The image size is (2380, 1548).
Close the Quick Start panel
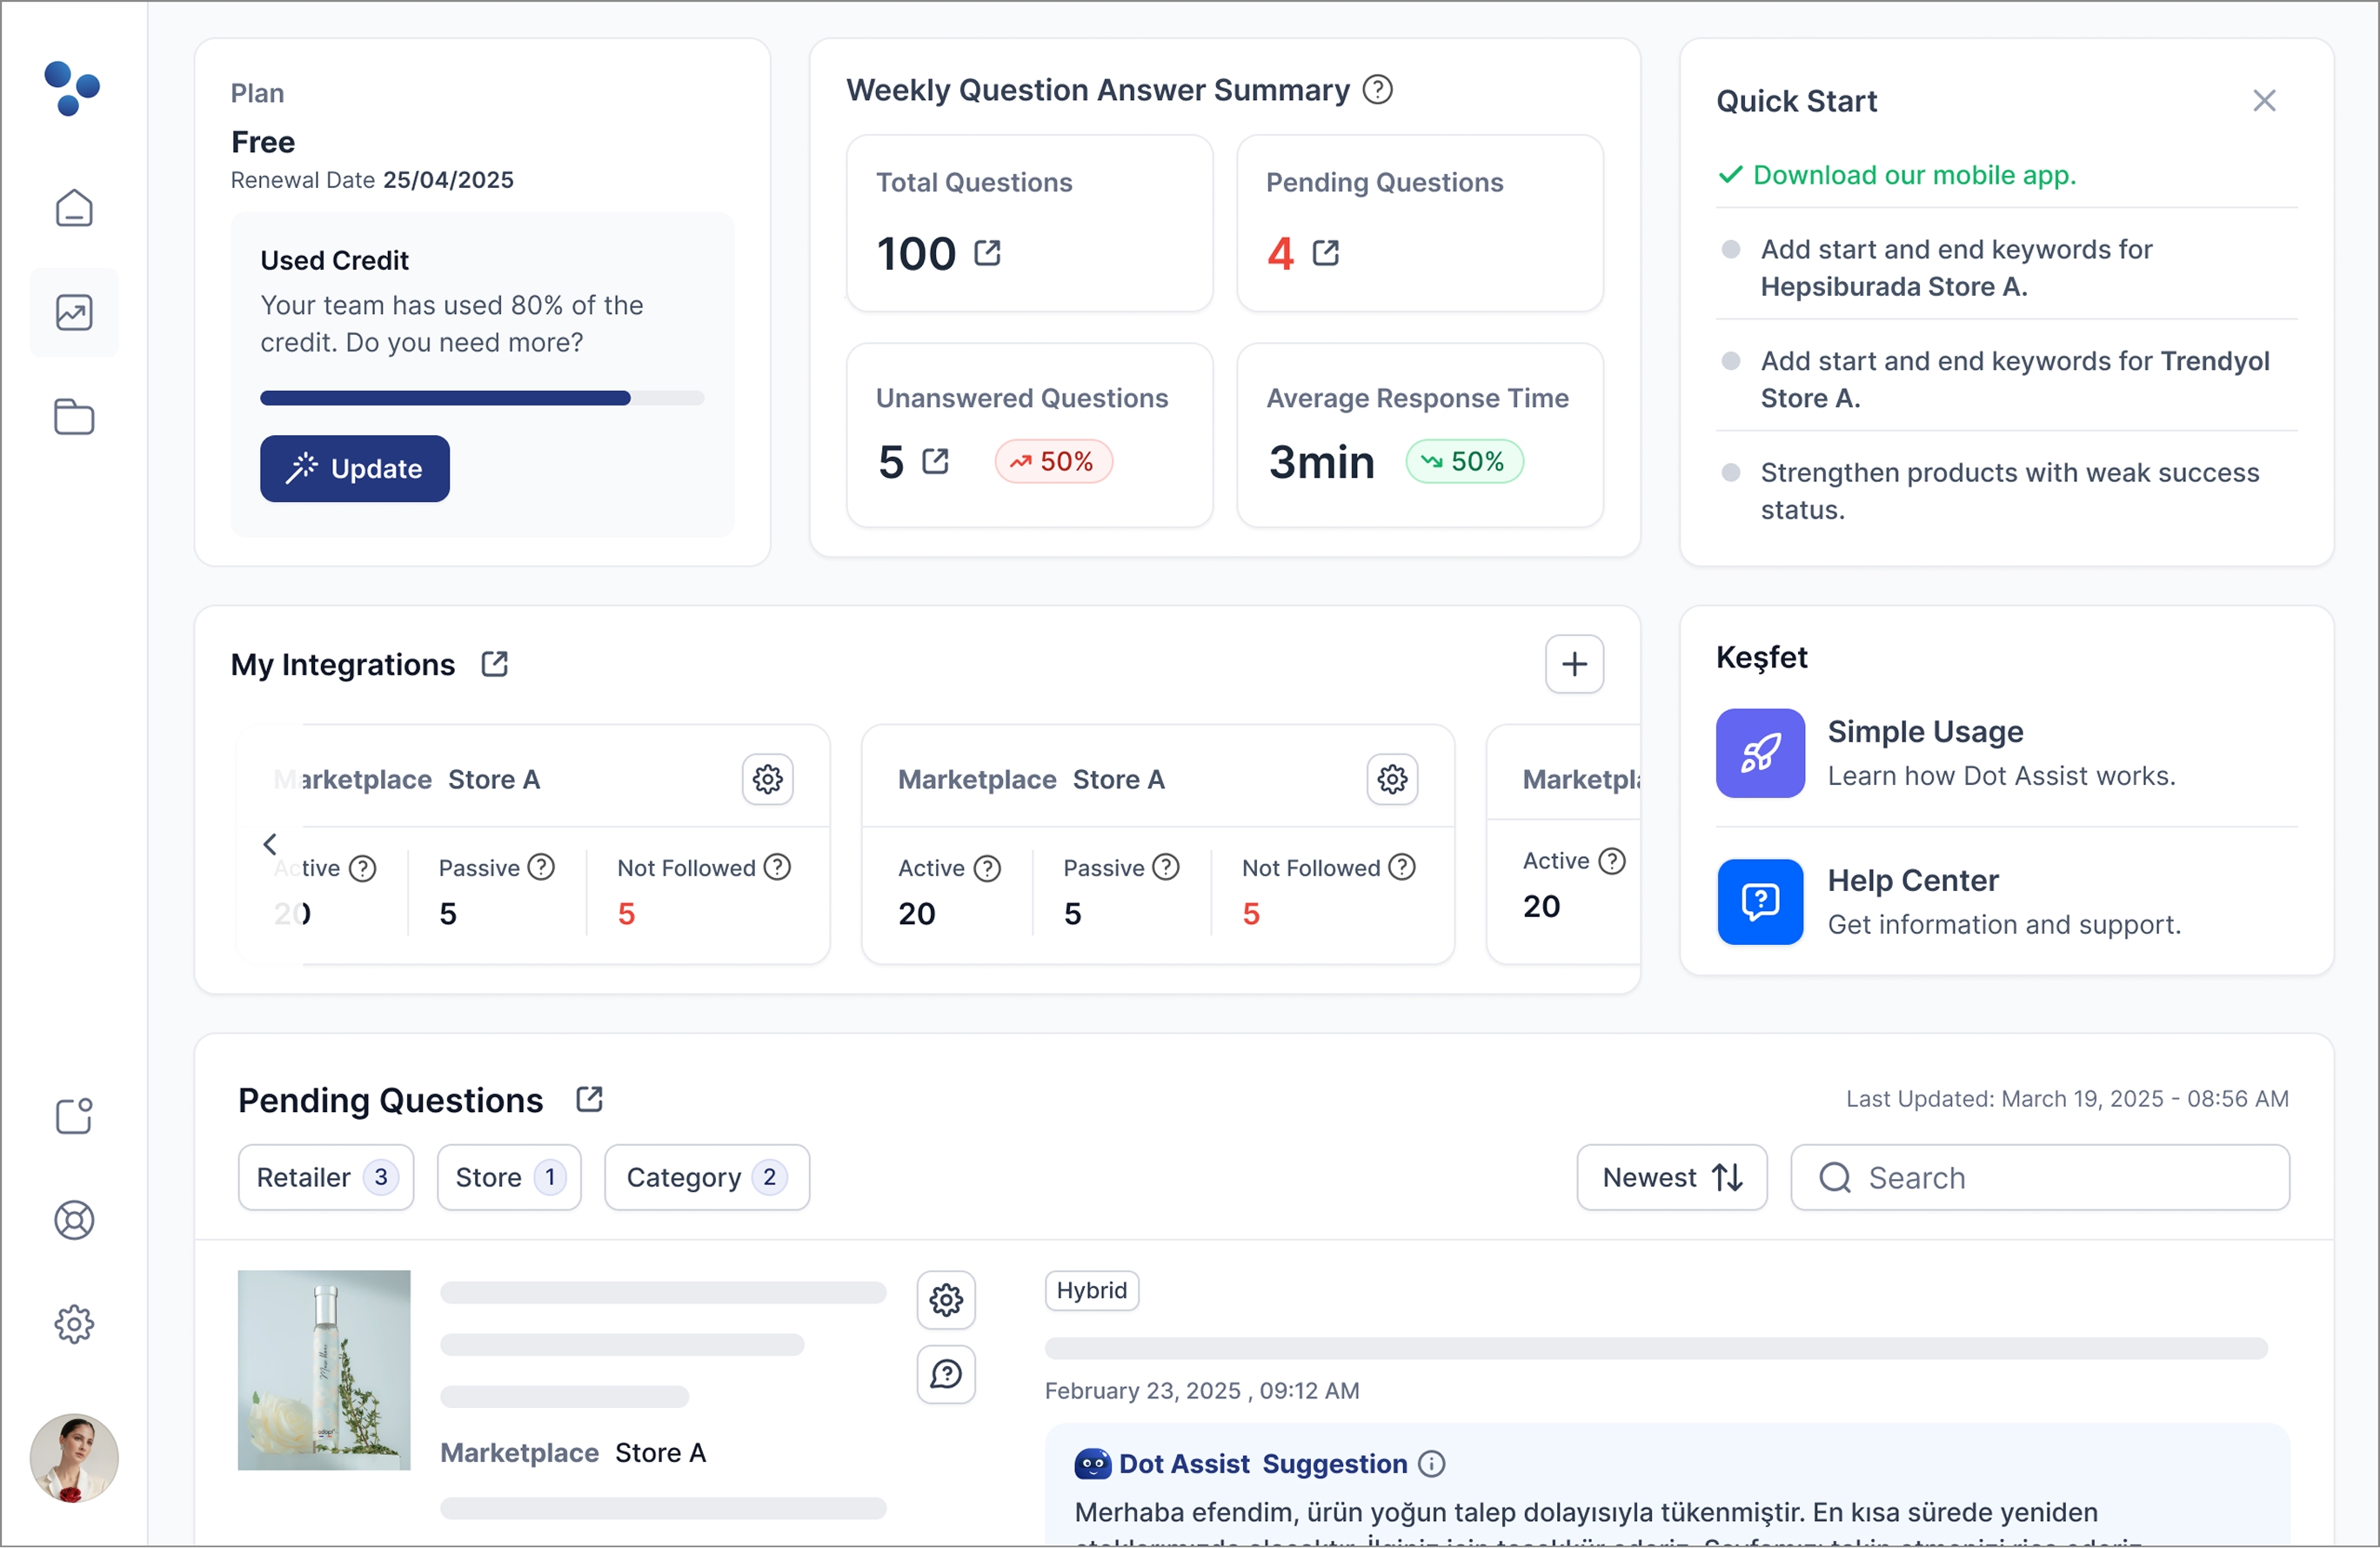(2264, 100)
